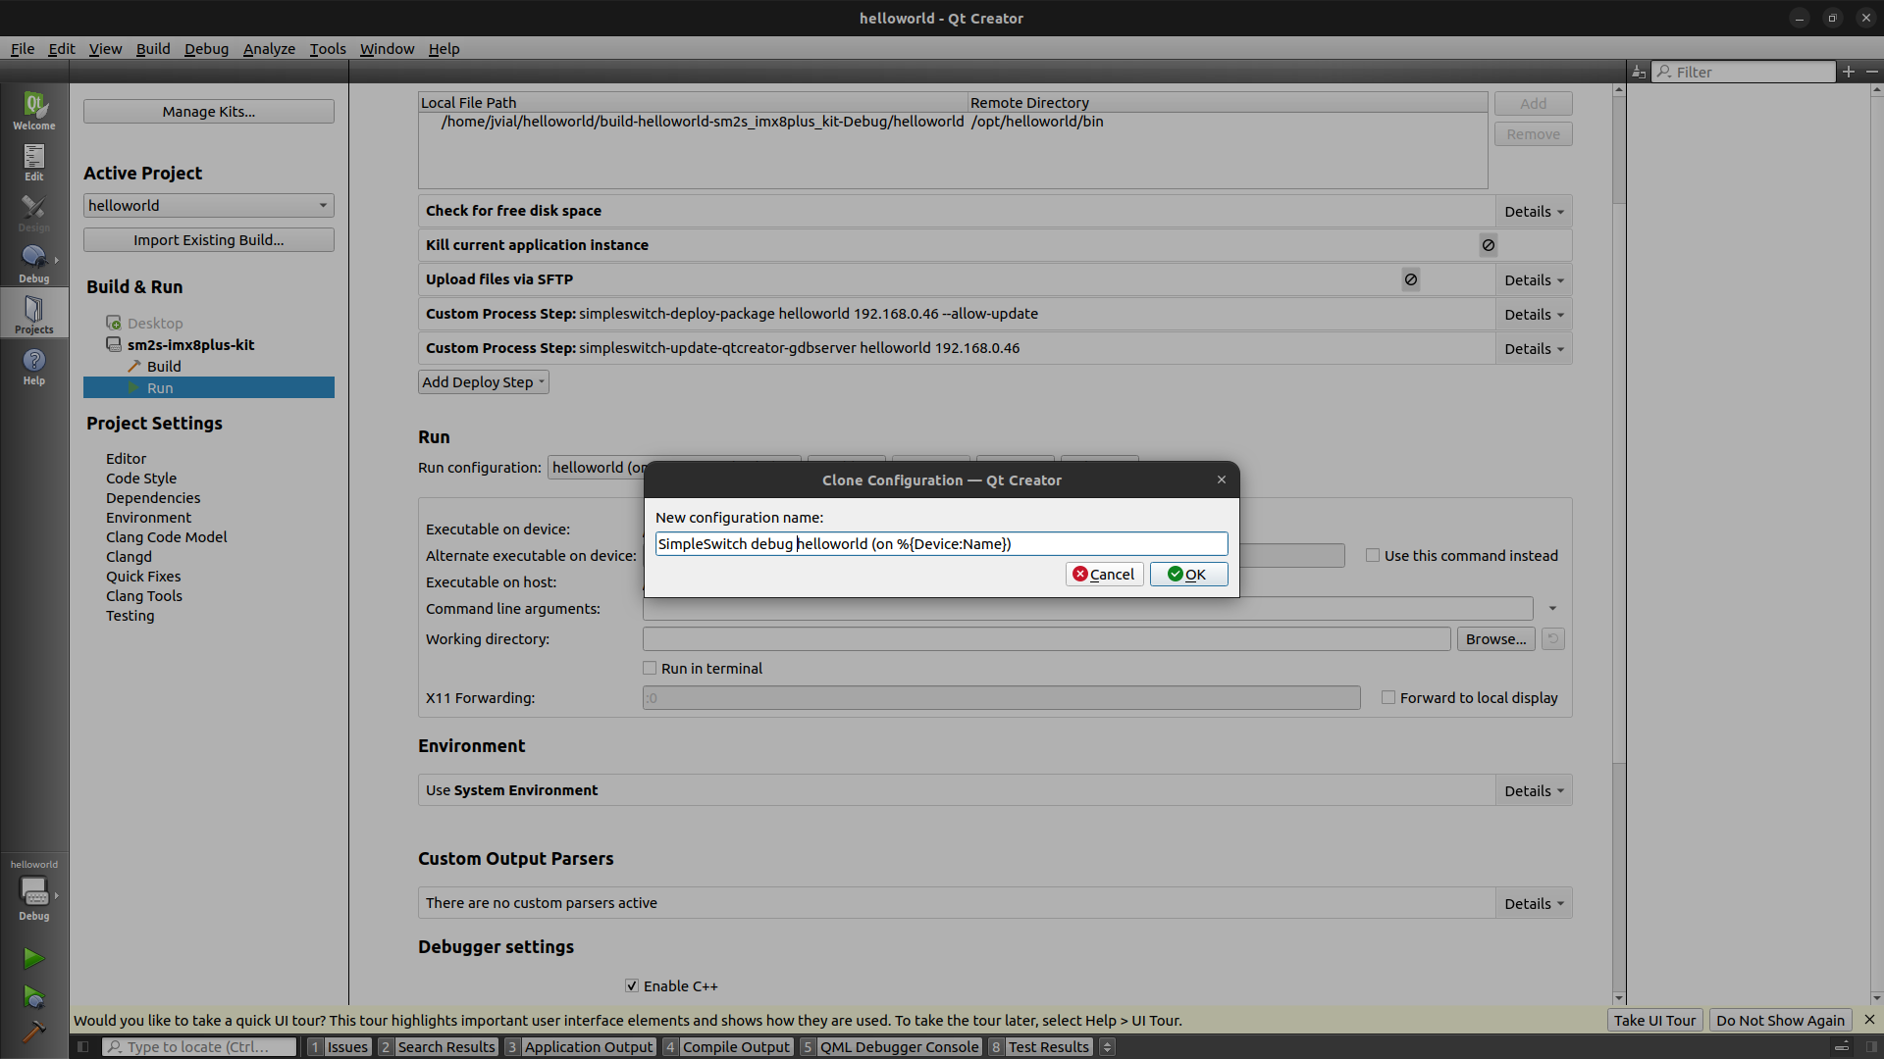Screen dimensions: 1884x1059
Task: Run the project with the green play icon
Action: (33, 958)
